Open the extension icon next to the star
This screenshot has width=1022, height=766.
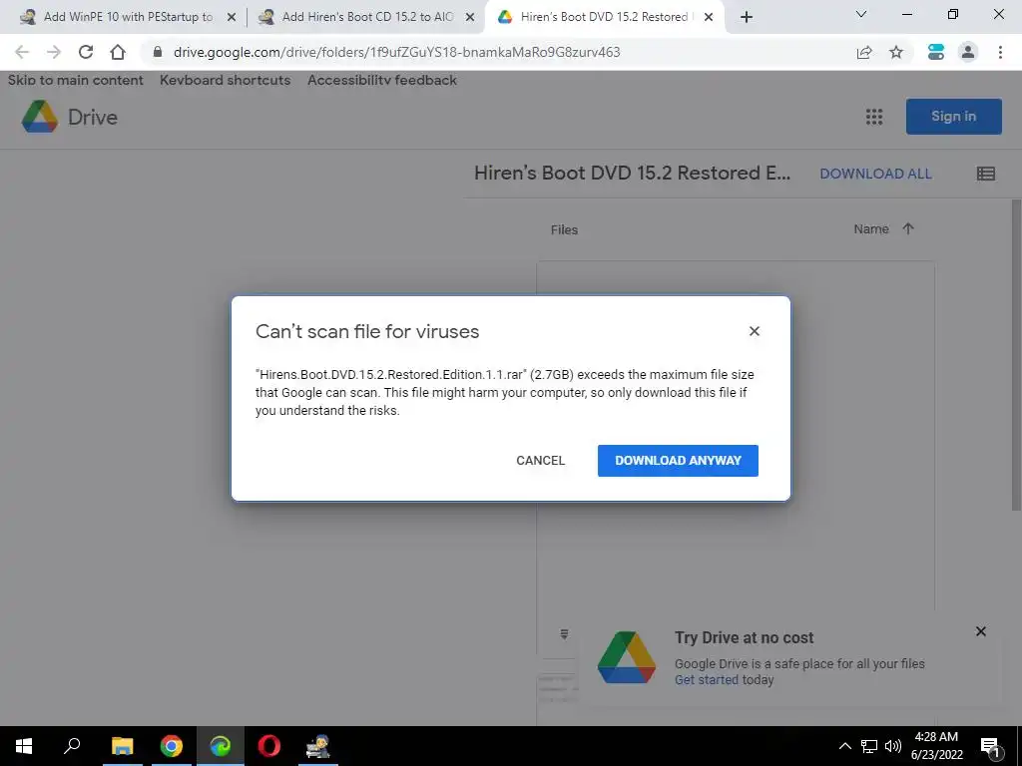(936, 52)
